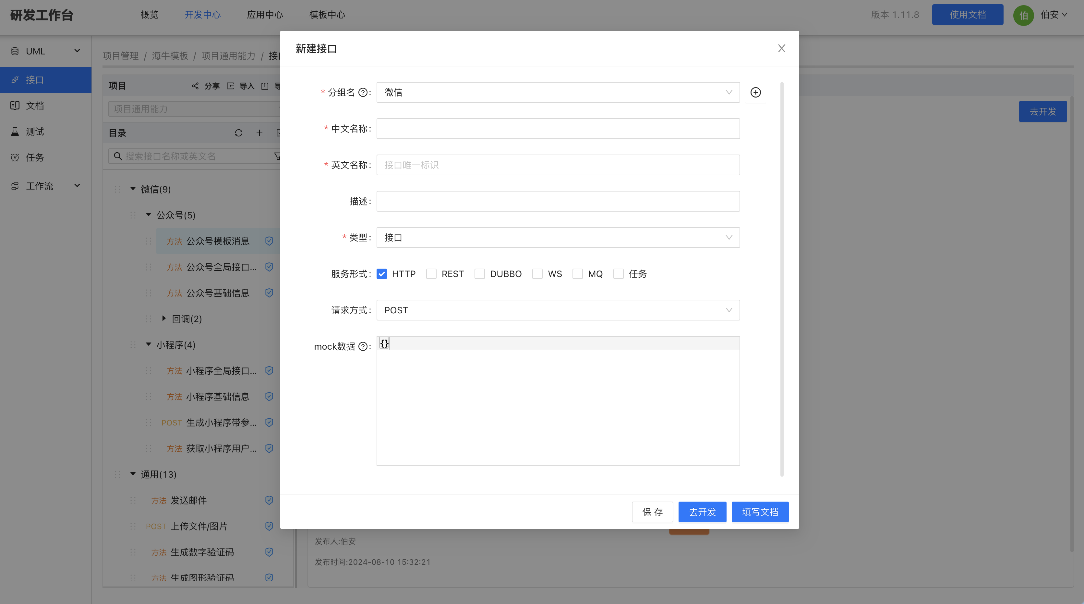The width and height of the screenshot is (1084, 604).
Task: Switch to the 开发中心 tab
Action: (202, 15)
